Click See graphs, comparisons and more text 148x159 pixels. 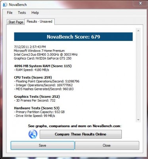click(75, 126)
